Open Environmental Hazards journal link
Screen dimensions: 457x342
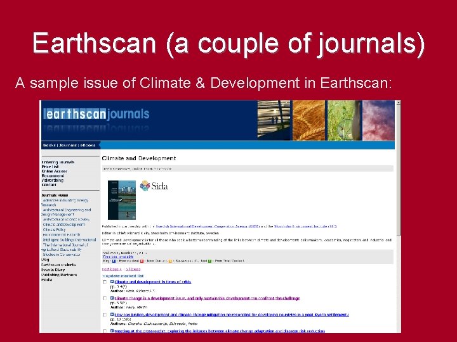point(62,235)
